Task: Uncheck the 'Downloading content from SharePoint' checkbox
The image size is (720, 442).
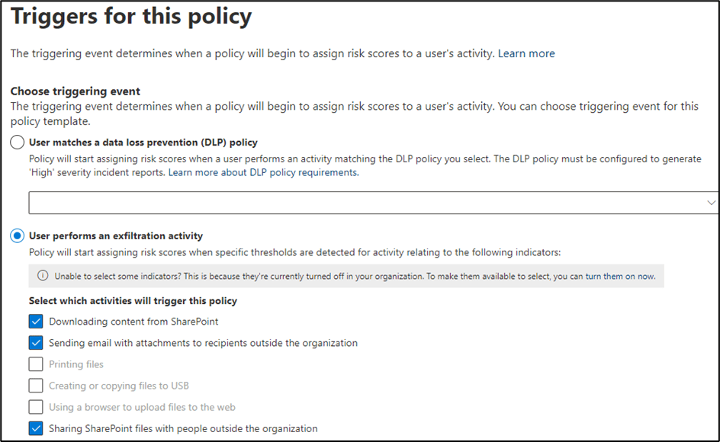Action: click(36, 322)
